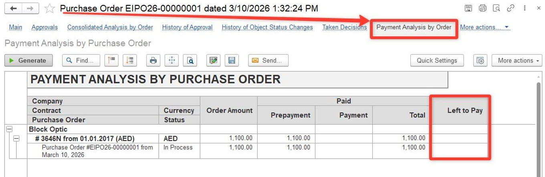Click the Send... button with the envelope
The width and height of the screenshot is (545, 177).
pos(268,60)
